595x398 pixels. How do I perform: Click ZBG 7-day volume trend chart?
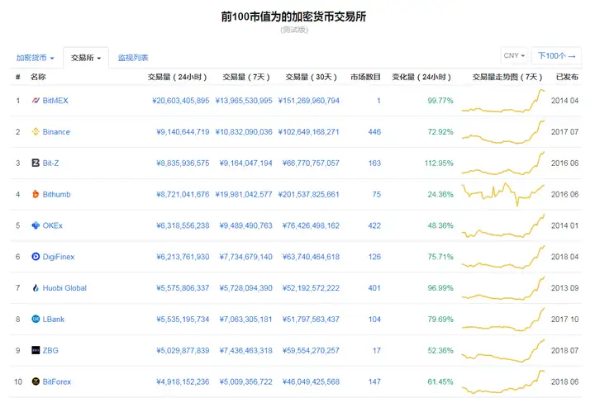pos(503,351)
